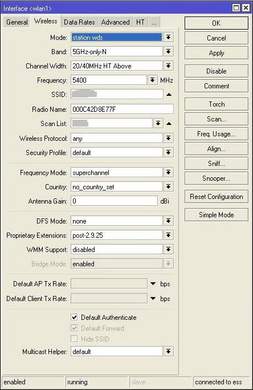Viewport: 253px width, 390px height.
Task: Click the Freq. Usage button
Action: (216, 134)
